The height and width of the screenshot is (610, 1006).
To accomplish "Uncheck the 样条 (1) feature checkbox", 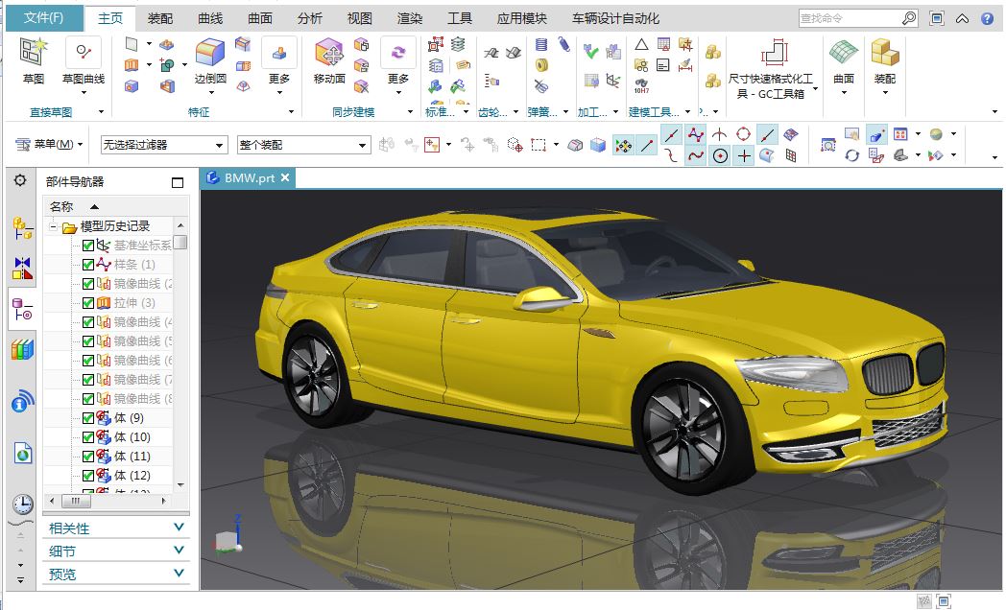I will click(87, 264).
